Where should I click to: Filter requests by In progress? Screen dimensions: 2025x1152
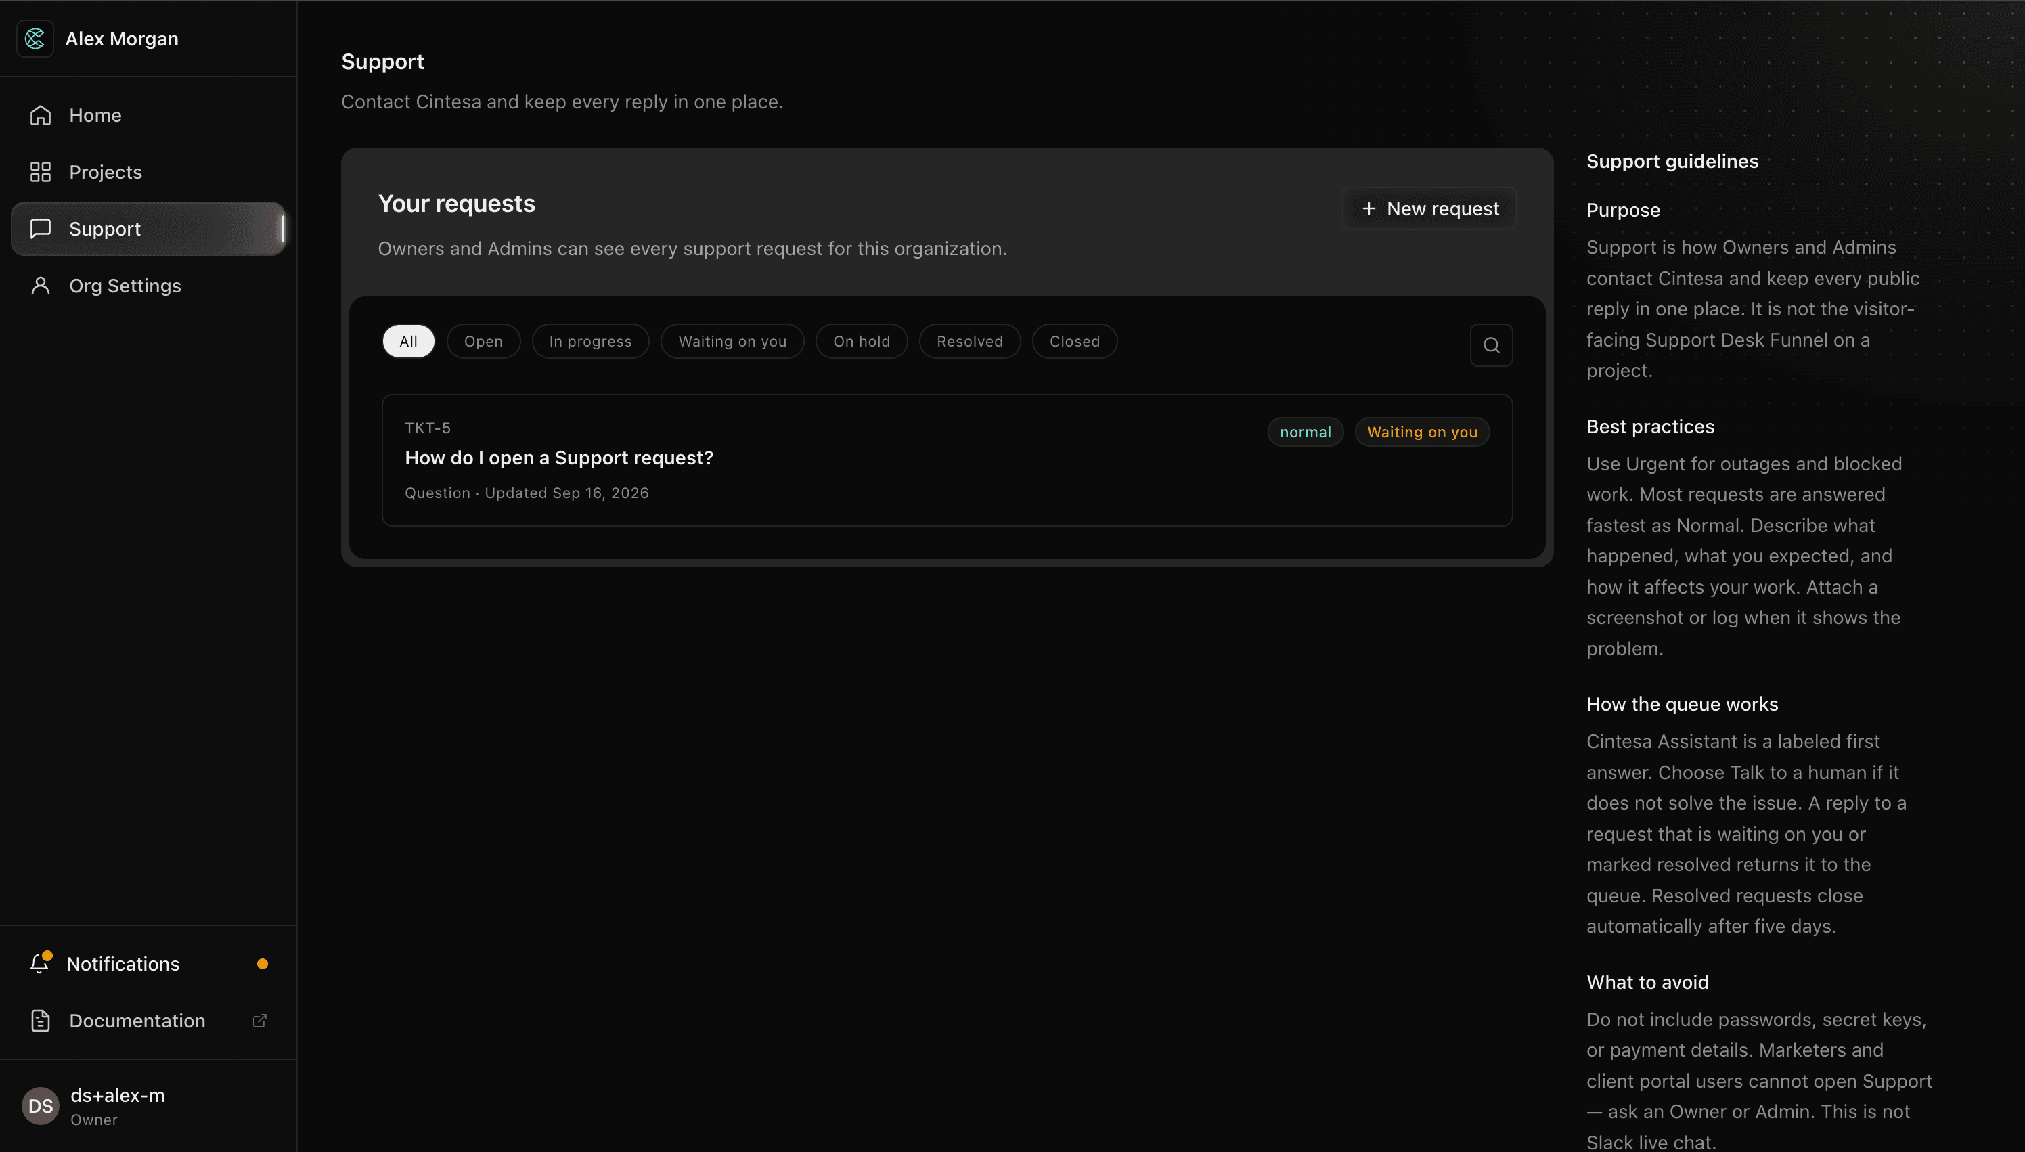[x=590, y=342]
